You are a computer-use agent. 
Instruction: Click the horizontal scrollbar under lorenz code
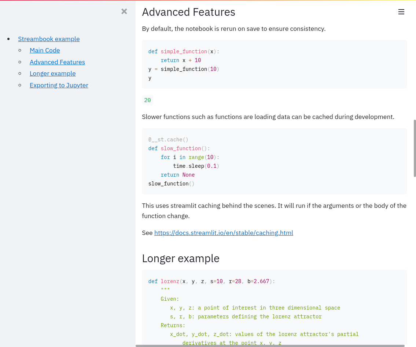(x=270, y=346)
